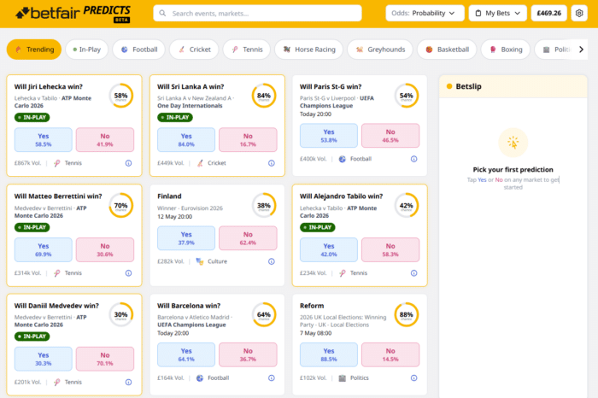Click info icon on Barcelona card
The width and height of the screenshot is (598, 398).
(x=271, y=378)
